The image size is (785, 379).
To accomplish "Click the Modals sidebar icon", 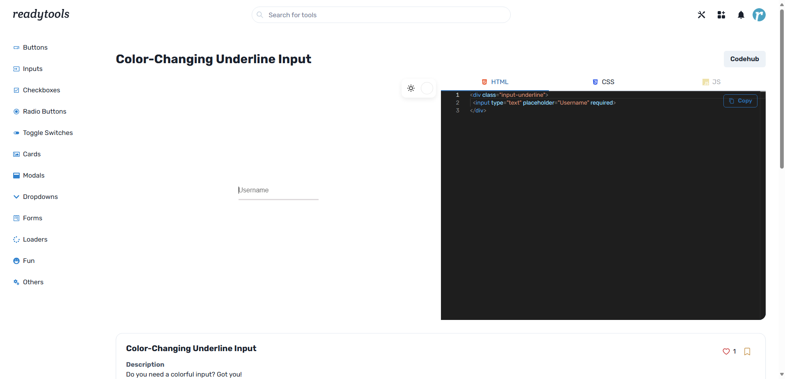I will [x=16, y=176].
